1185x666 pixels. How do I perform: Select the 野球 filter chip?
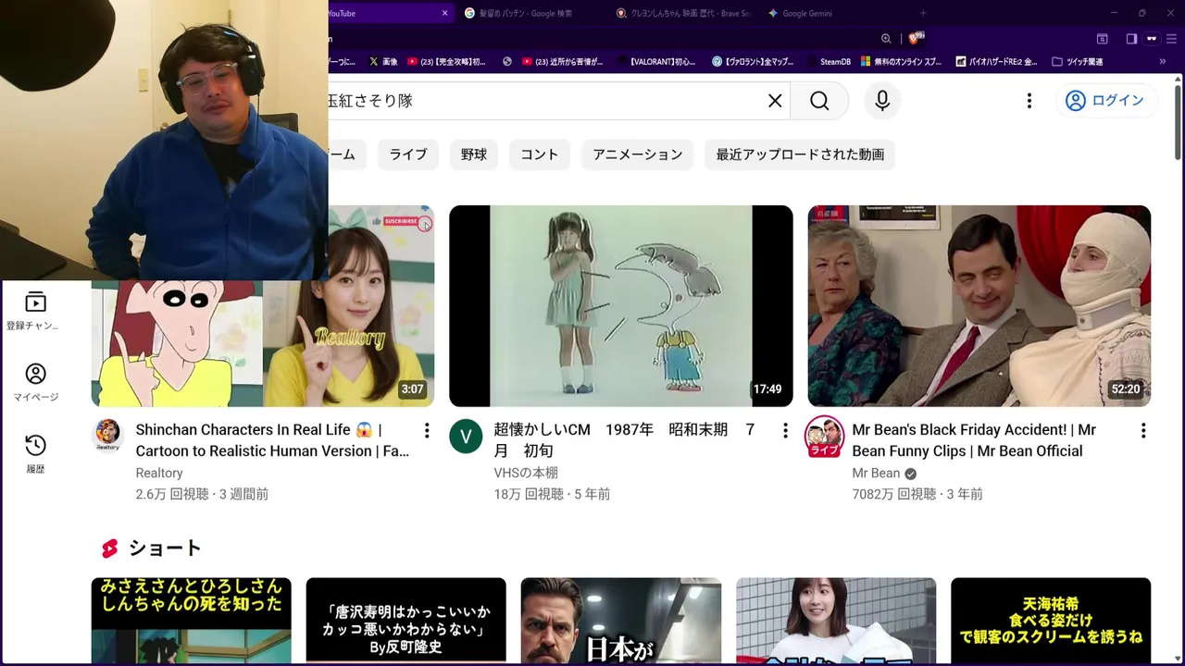coord(474,154)
